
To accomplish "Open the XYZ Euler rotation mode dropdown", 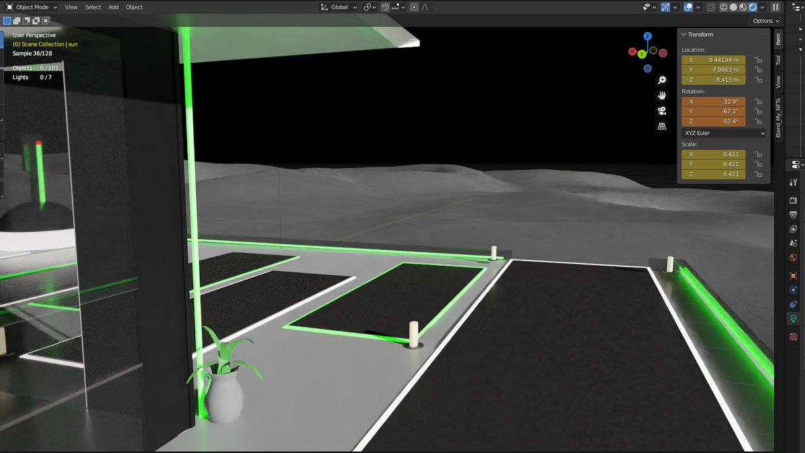I will click(723, 133).
